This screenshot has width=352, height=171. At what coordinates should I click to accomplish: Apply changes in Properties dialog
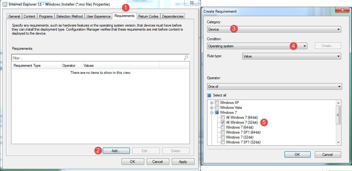point(183,162)
